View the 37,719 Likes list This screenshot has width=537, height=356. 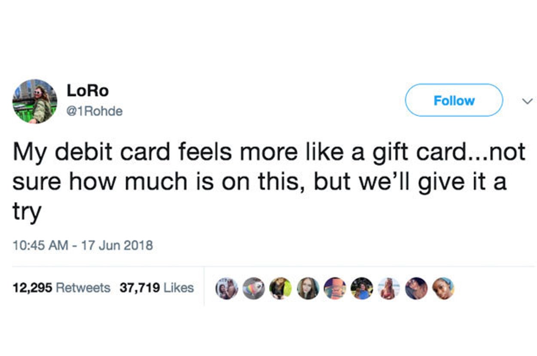coord(157,287)
